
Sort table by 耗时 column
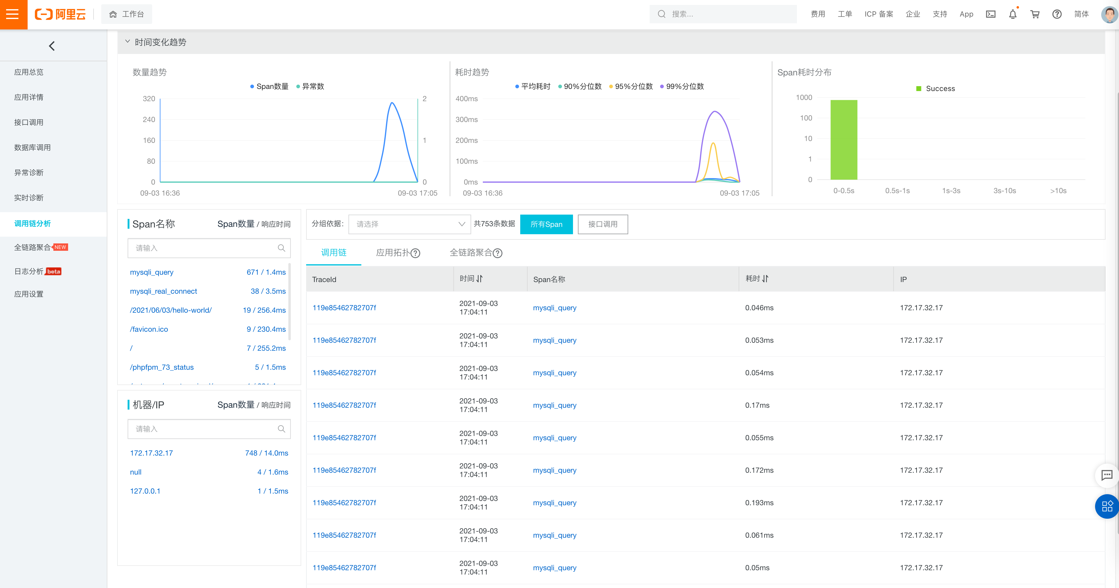765,279
